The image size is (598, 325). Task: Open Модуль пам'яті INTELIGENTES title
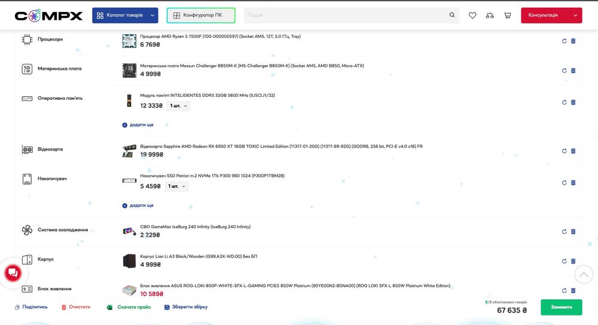(x=208, y=95)
